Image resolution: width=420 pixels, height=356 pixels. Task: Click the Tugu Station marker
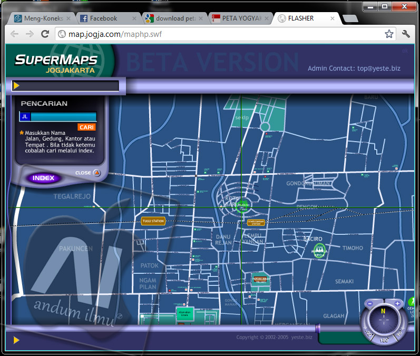pos(153,221)
